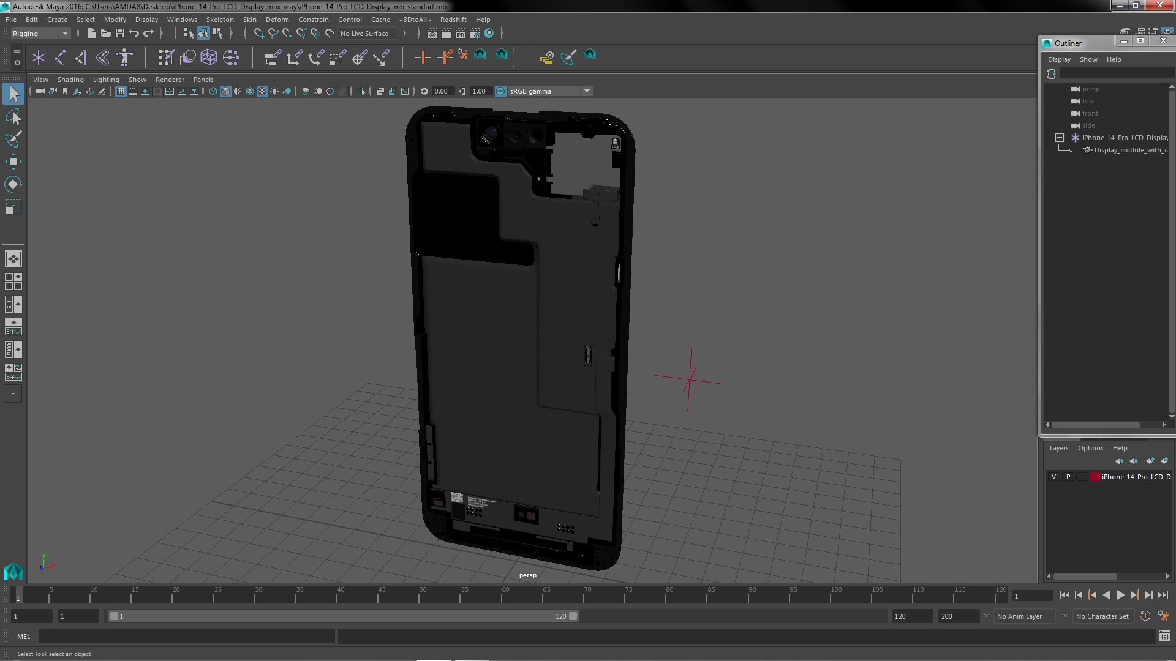Save the scene using disk icon
The height and width of the screenshot is (661, 1176).
coord(120,34)
